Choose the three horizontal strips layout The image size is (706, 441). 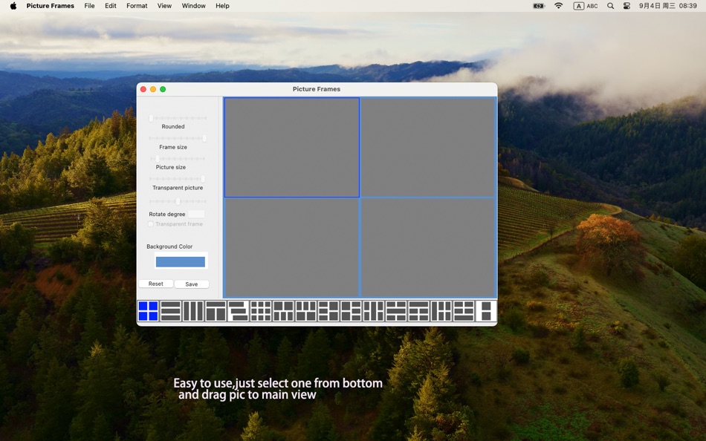(x=169, y=312)
